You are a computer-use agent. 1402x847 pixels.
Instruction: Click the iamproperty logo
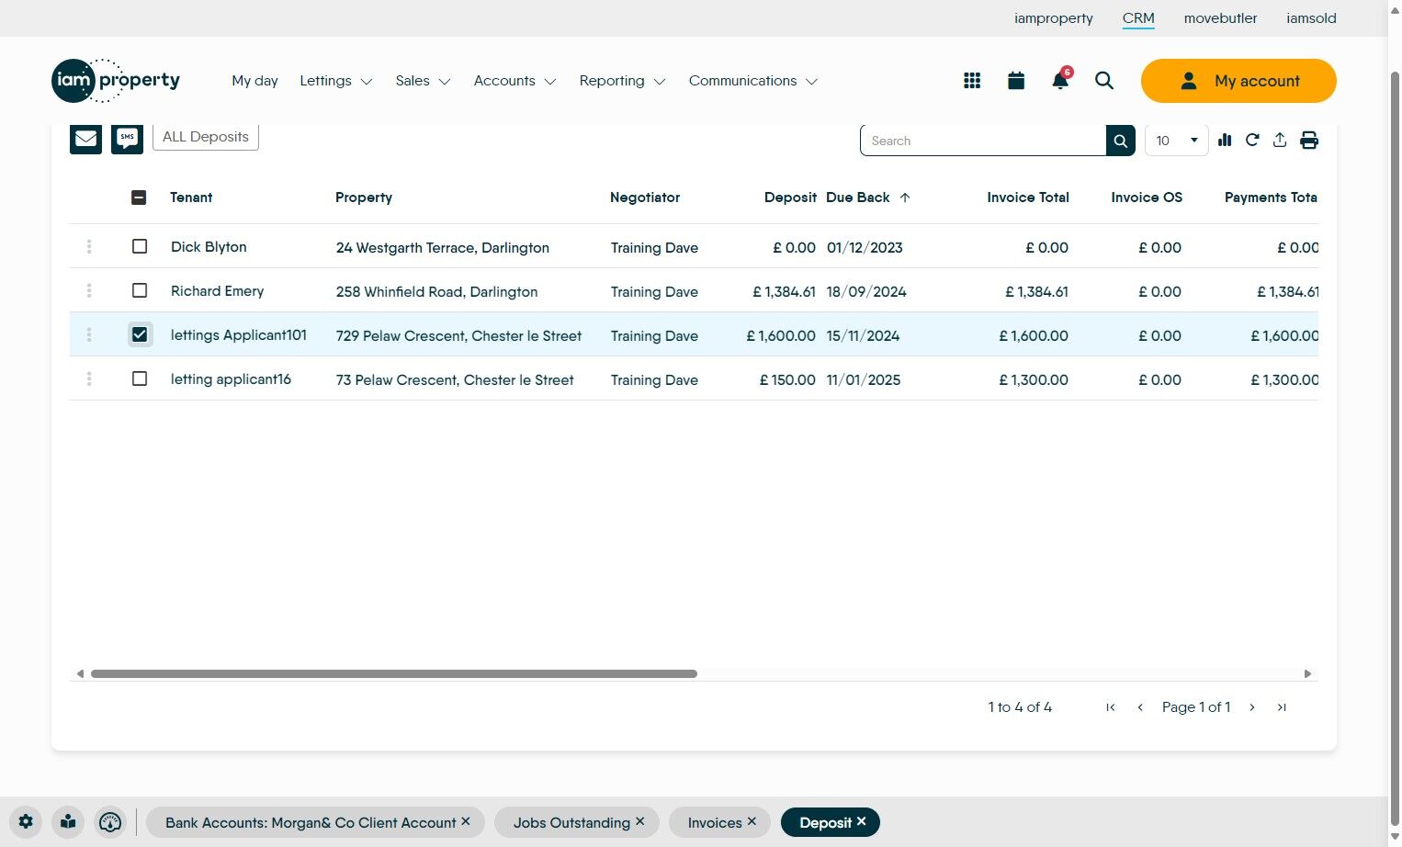116,81
